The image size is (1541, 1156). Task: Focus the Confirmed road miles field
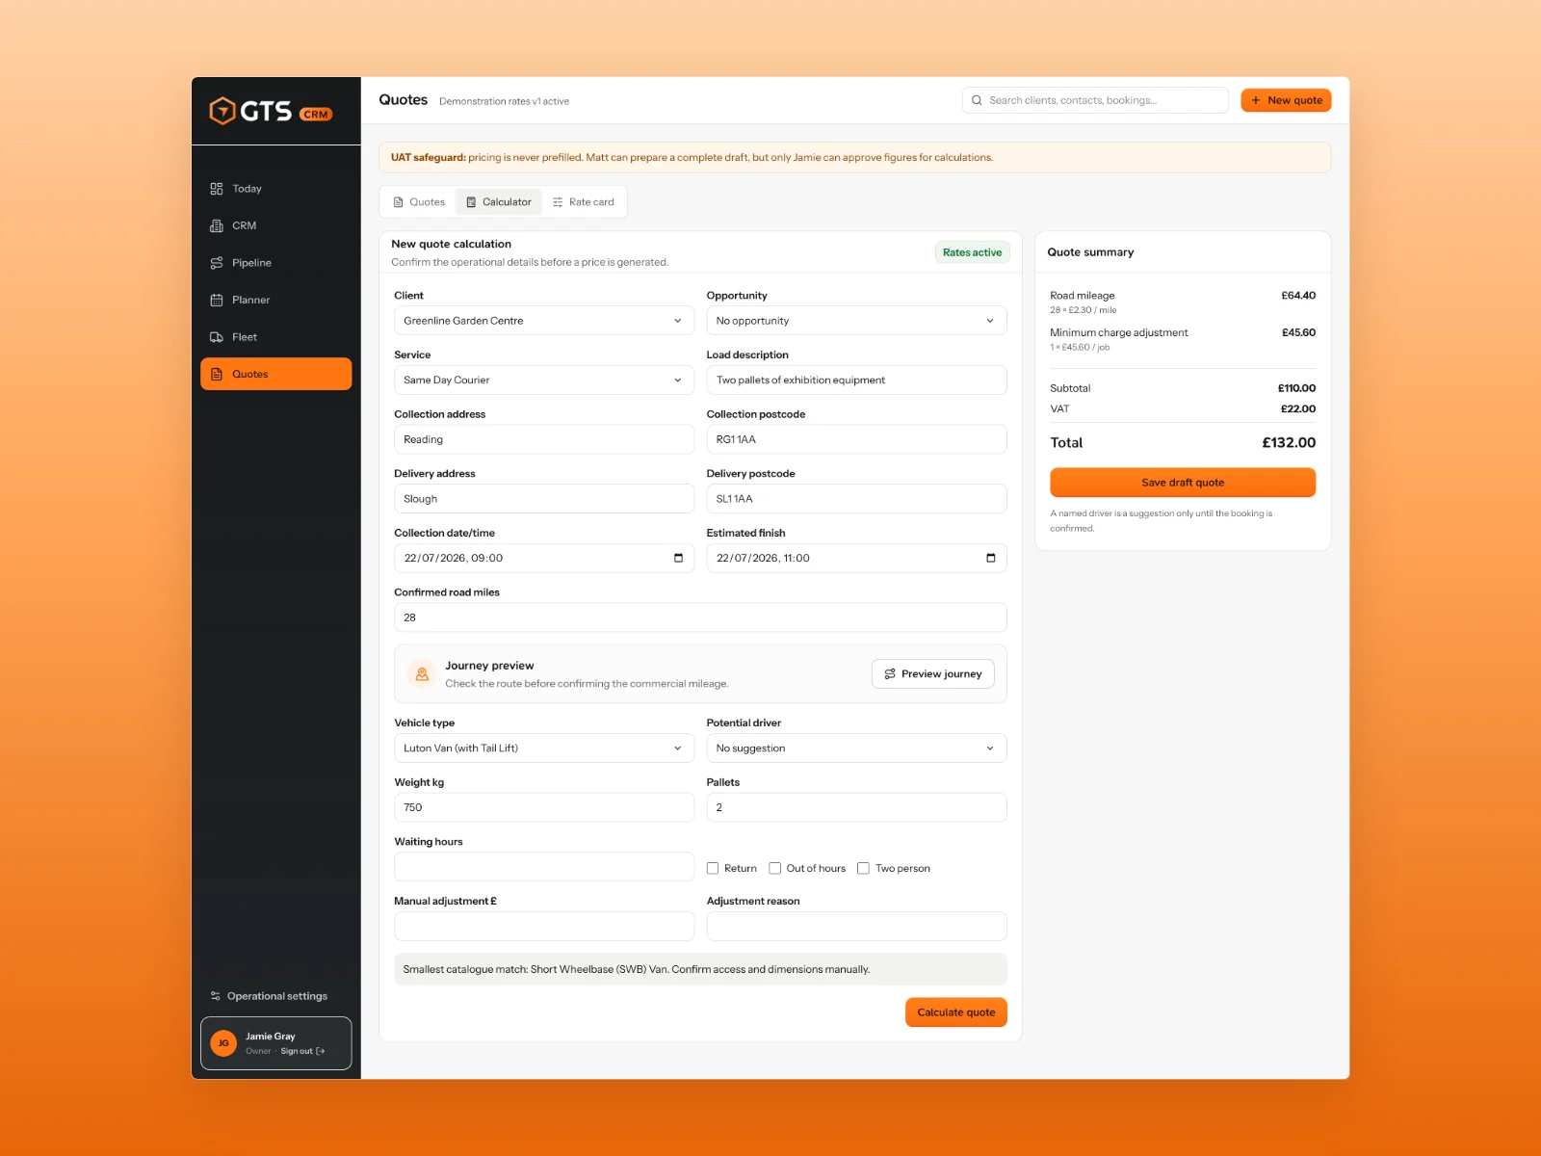pyautogui.click(x=700, y=617)
